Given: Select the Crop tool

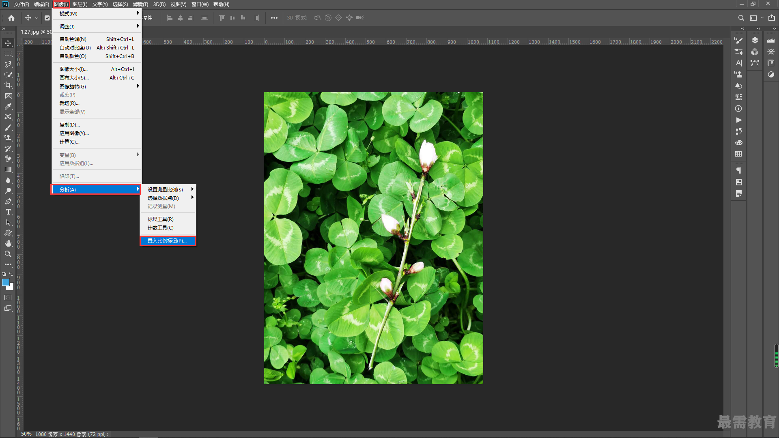Looking at the screenshot, I should click(x=8, y=85).
